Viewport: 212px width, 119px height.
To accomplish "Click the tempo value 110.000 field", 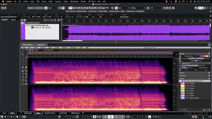I will pos(155,117).
